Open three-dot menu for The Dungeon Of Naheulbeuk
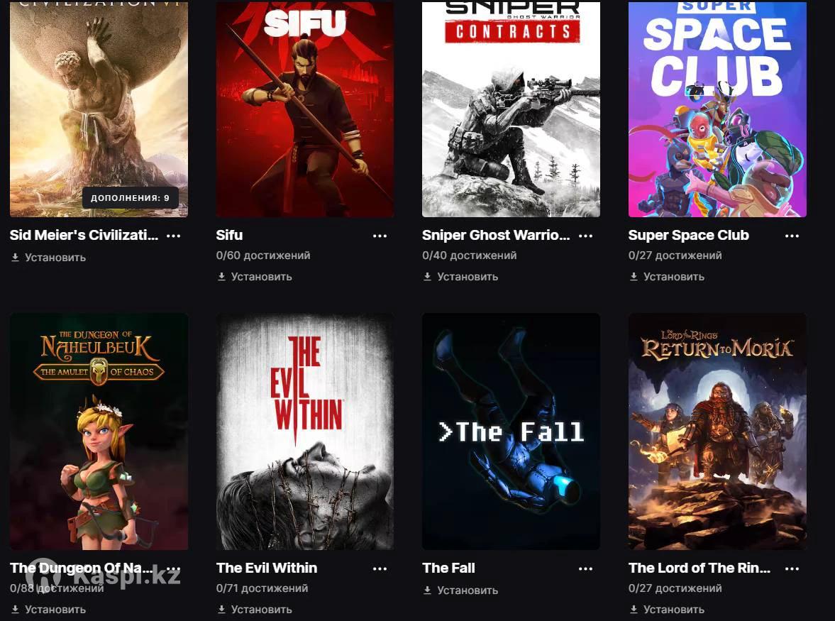 (174, 568)
